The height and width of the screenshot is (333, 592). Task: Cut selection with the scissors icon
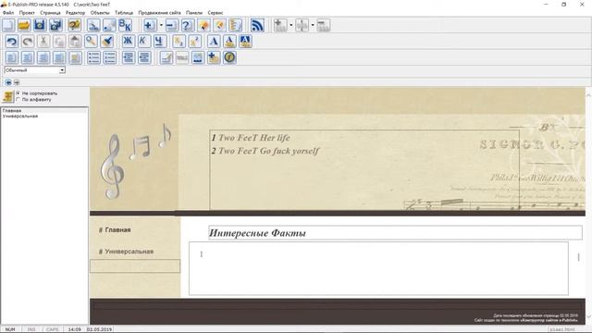pyautogui.click(x=43, y=41)
